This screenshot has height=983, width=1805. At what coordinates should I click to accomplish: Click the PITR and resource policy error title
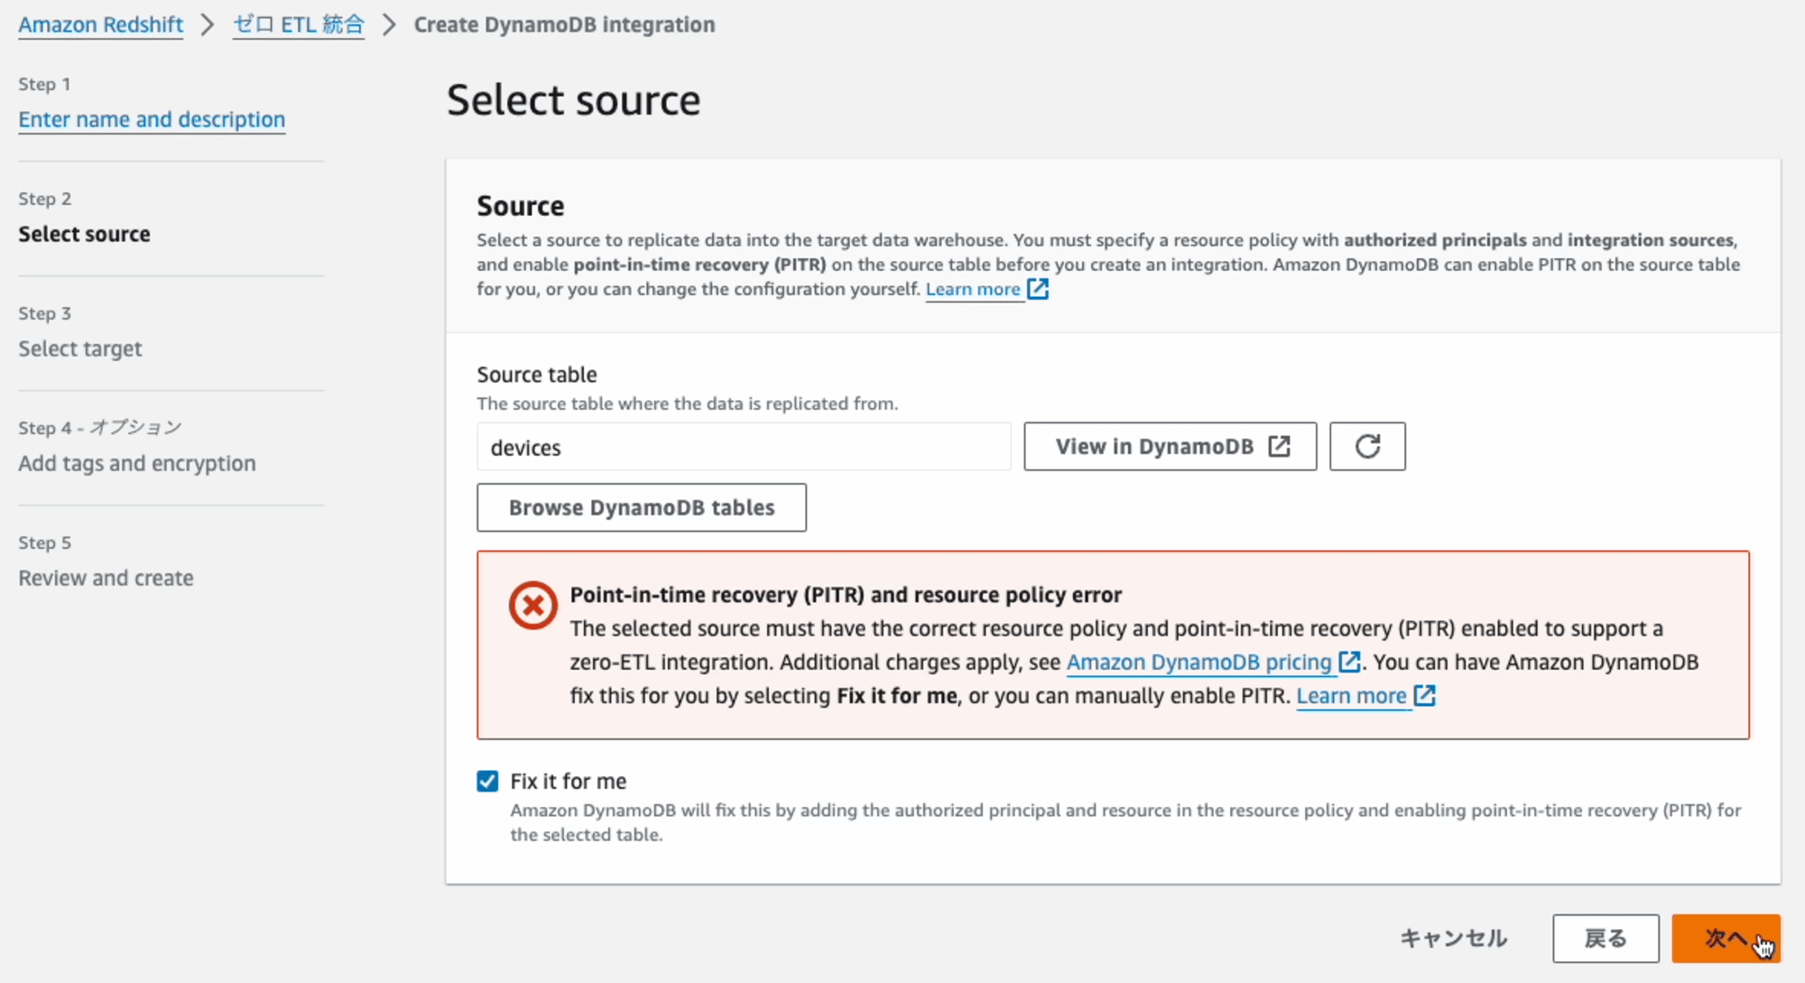click(846, 595)
